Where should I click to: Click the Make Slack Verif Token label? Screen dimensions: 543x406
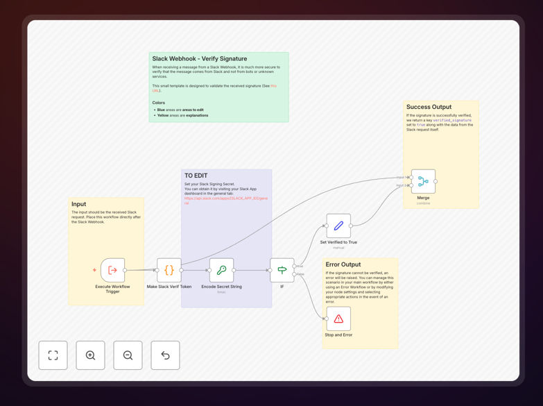169,287
